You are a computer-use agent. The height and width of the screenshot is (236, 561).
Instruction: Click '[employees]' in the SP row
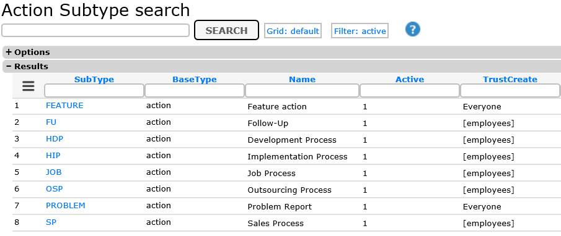point(488,224)
